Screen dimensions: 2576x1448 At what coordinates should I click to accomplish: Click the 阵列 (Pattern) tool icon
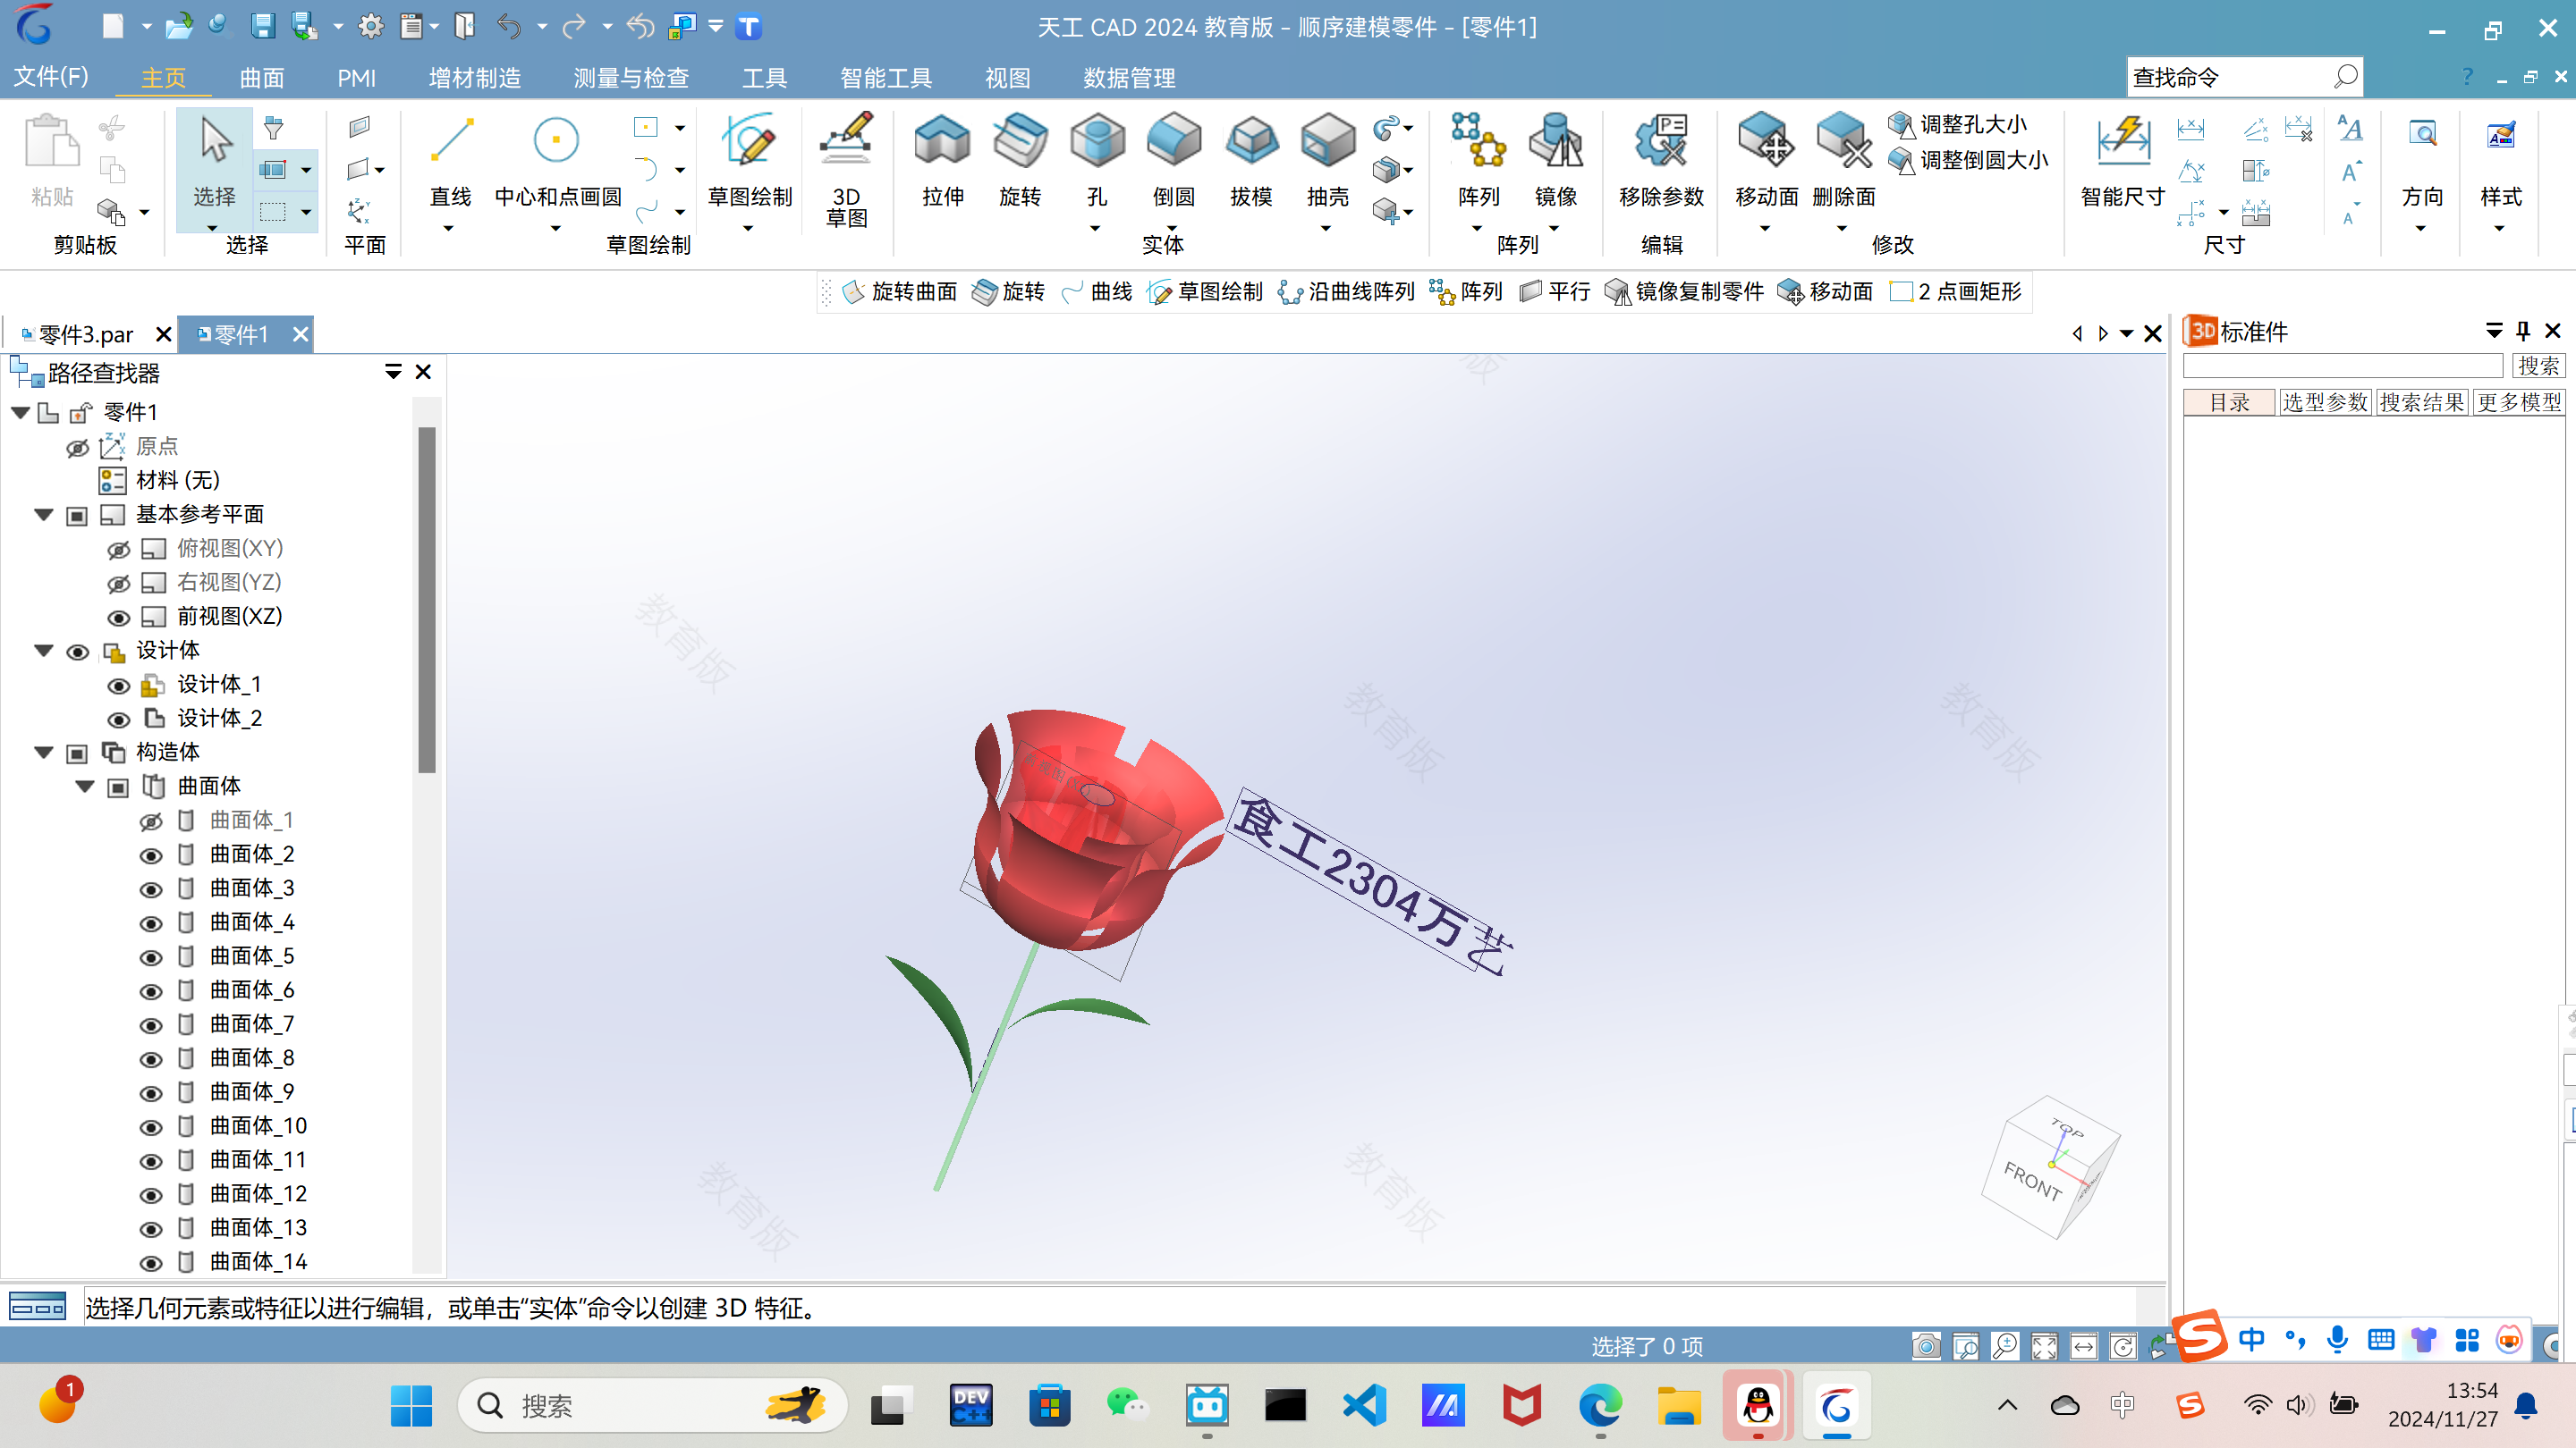1478,140
